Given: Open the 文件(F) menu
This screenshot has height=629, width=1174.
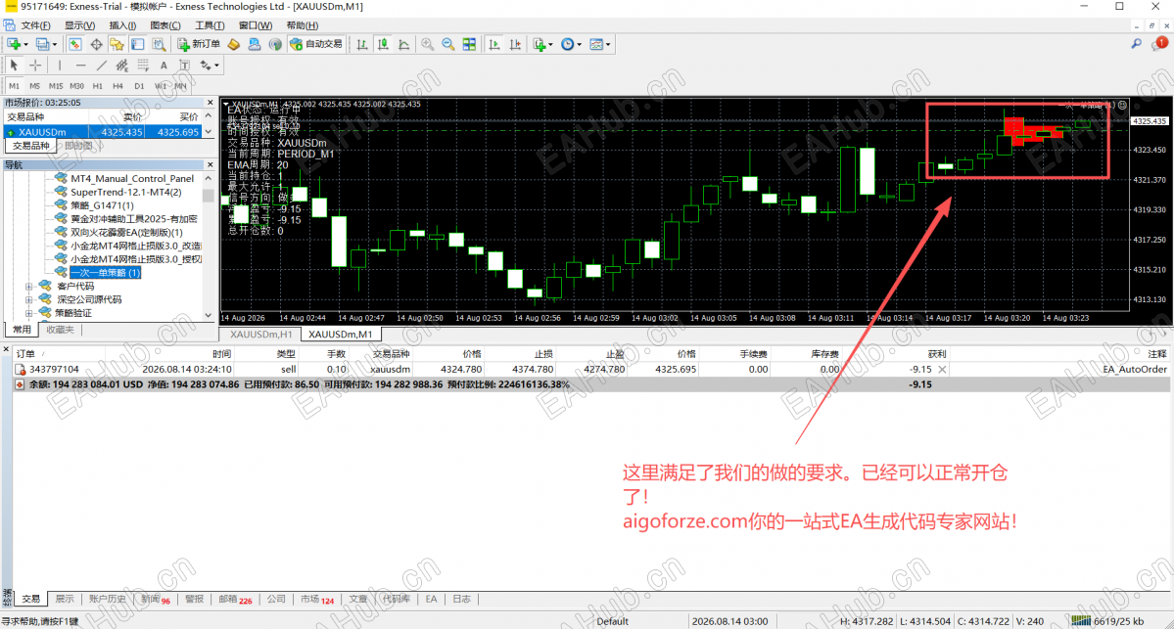Looking at the screenshot, I should click(35, 25).
